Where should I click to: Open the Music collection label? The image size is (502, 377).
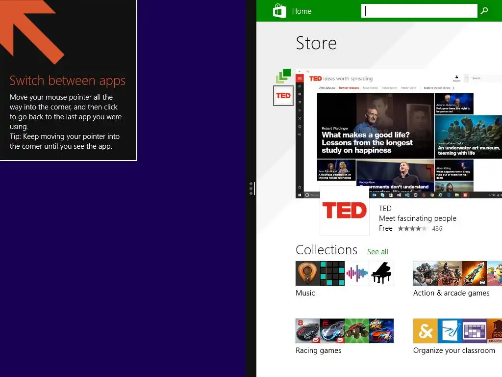tap(305, 293)
